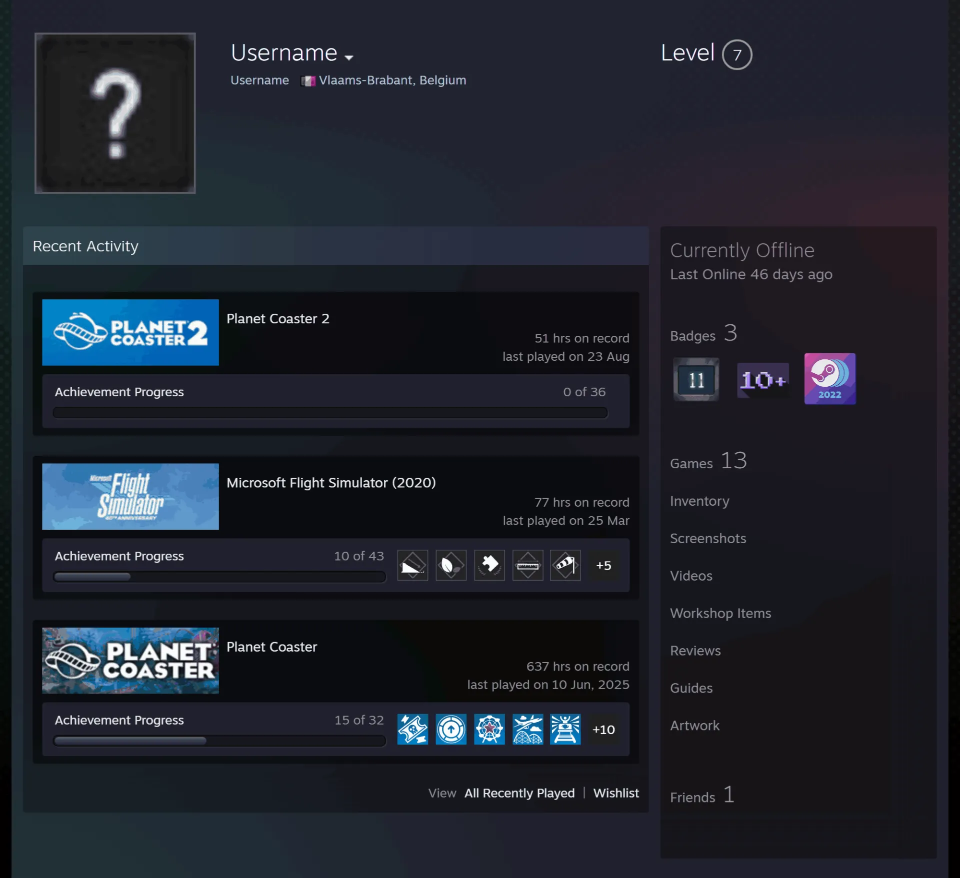Show +10 more Planet Coaster achievements

click(x=603, y=729)
